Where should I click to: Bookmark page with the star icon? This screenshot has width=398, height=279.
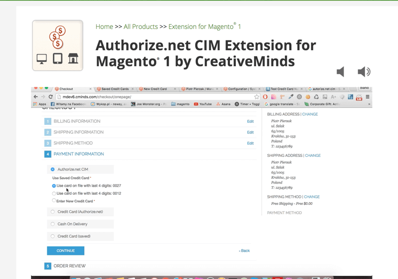pyautogui.click(x=257, y=97)
